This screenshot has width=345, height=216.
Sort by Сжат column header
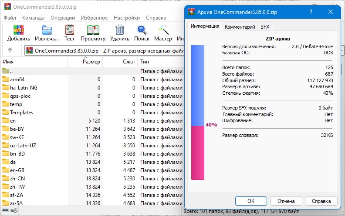click(x=120, y=62)
